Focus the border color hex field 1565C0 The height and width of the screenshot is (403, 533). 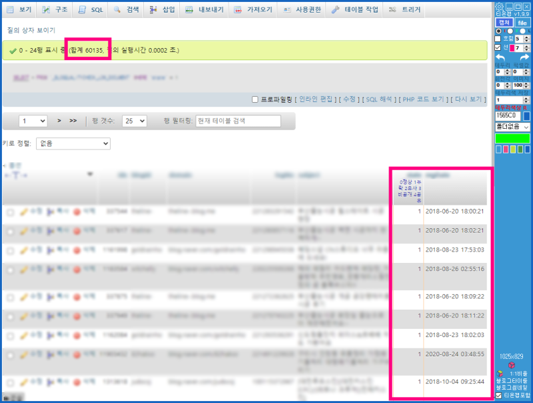point(508,115)
